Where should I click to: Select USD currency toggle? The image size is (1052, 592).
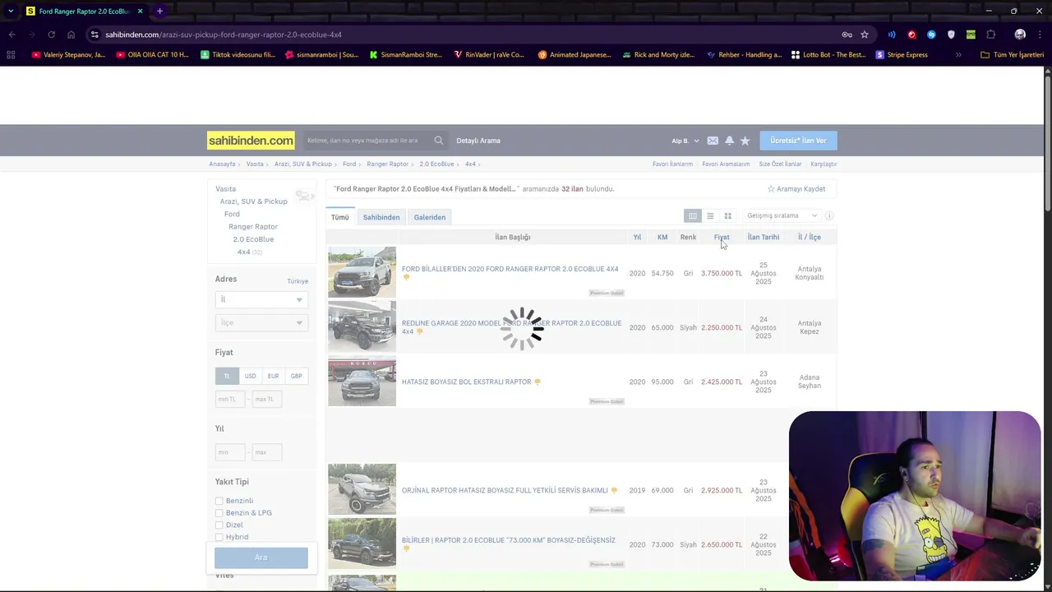[250, 376]
